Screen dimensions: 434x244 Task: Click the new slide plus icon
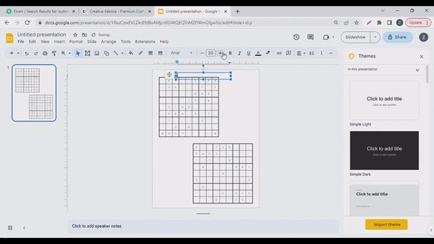(12, 53)
